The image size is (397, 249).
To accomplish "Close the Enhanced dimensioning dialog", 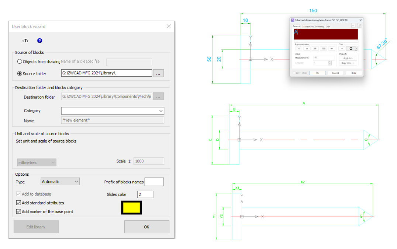I will [360, 20].
